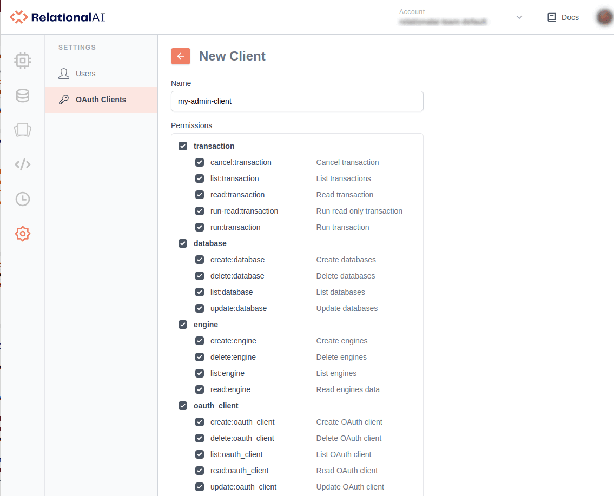
Task: Open the Settings gear sidebar icon
Action: pyautogui.click(x=22, y=234)
